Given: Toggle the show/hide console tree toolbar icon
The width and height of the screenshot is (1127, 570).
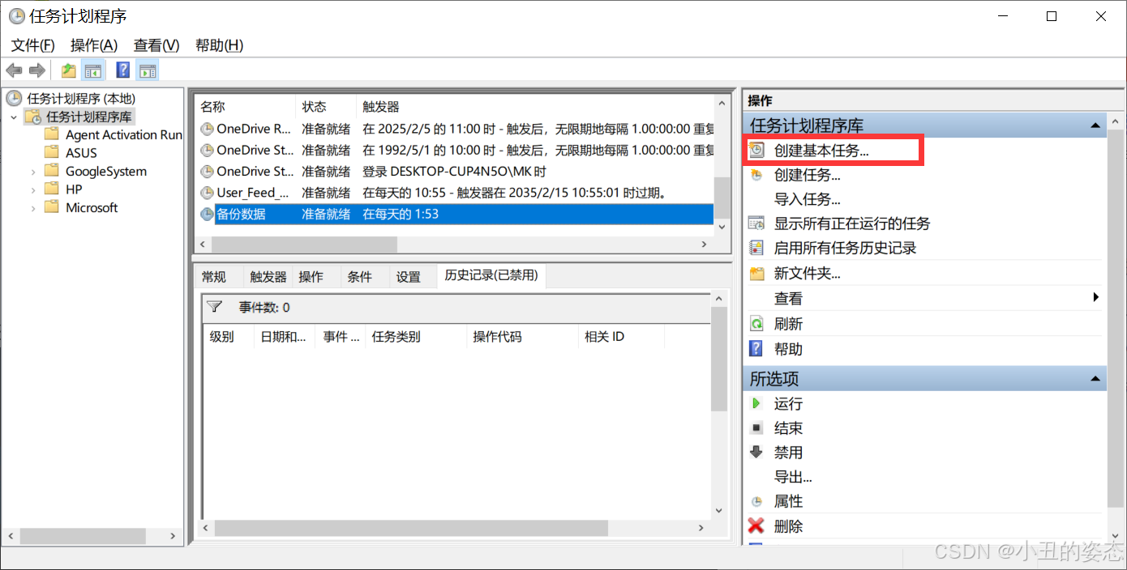Looking at the screenshot, I should 92,70.
